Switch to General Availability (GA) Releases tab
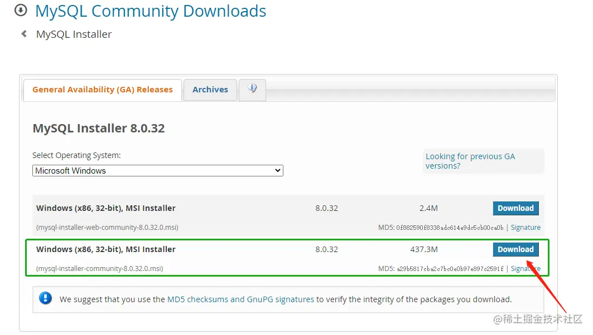593x335 pixels. tap(103, 90)
